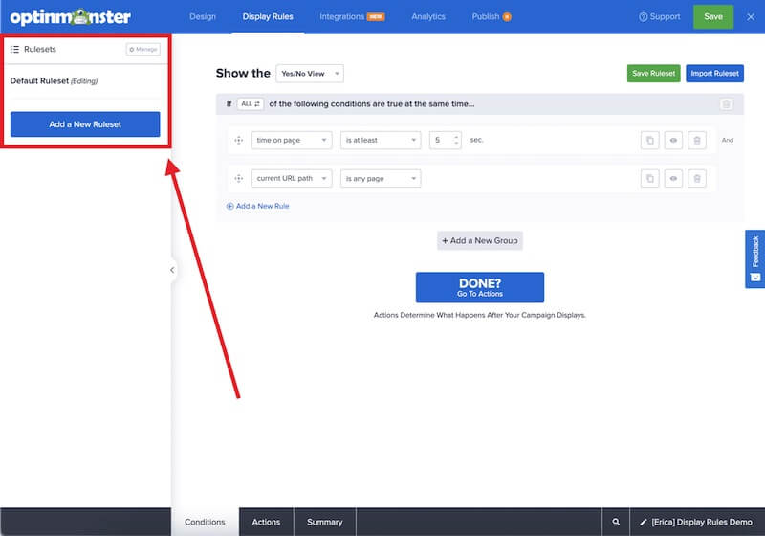This screenshot has height=536, width=765.
Task: Open the Actions tab at bottom
Action: pyautogui.click(x=266, y=522)
